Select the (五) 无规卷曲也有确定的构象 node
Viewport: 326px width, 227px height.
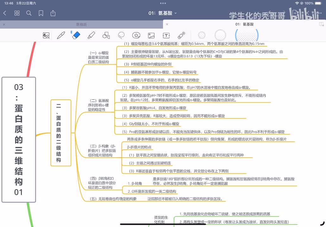click(x=113, y=199)
